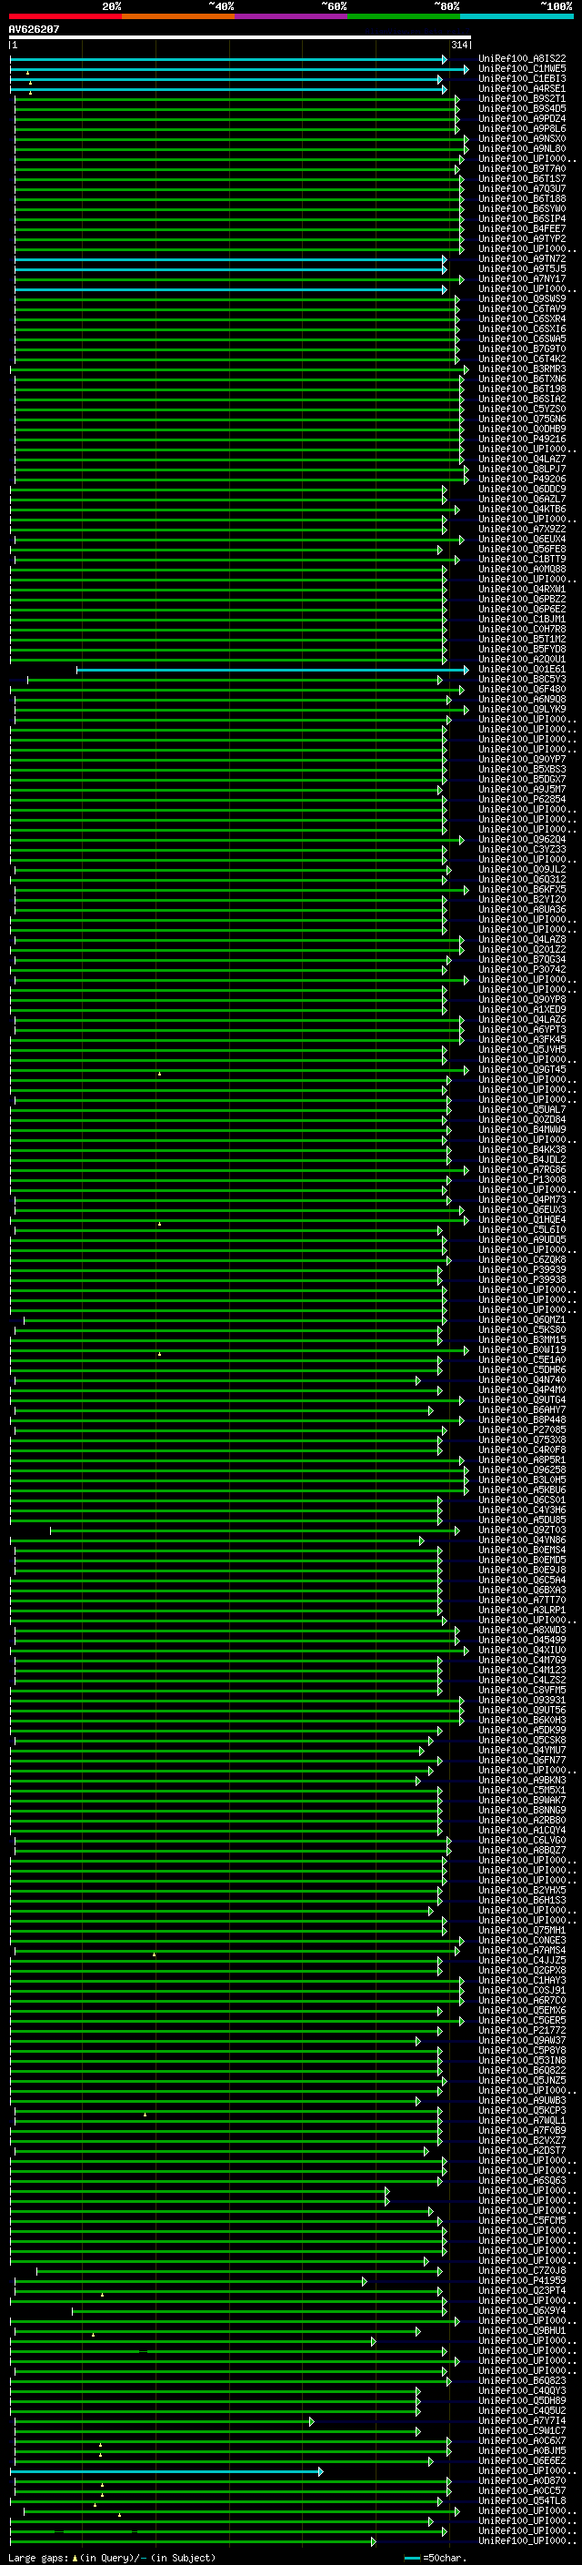Select hit UniRef100_A9NSX0

(x=522, y=139)
